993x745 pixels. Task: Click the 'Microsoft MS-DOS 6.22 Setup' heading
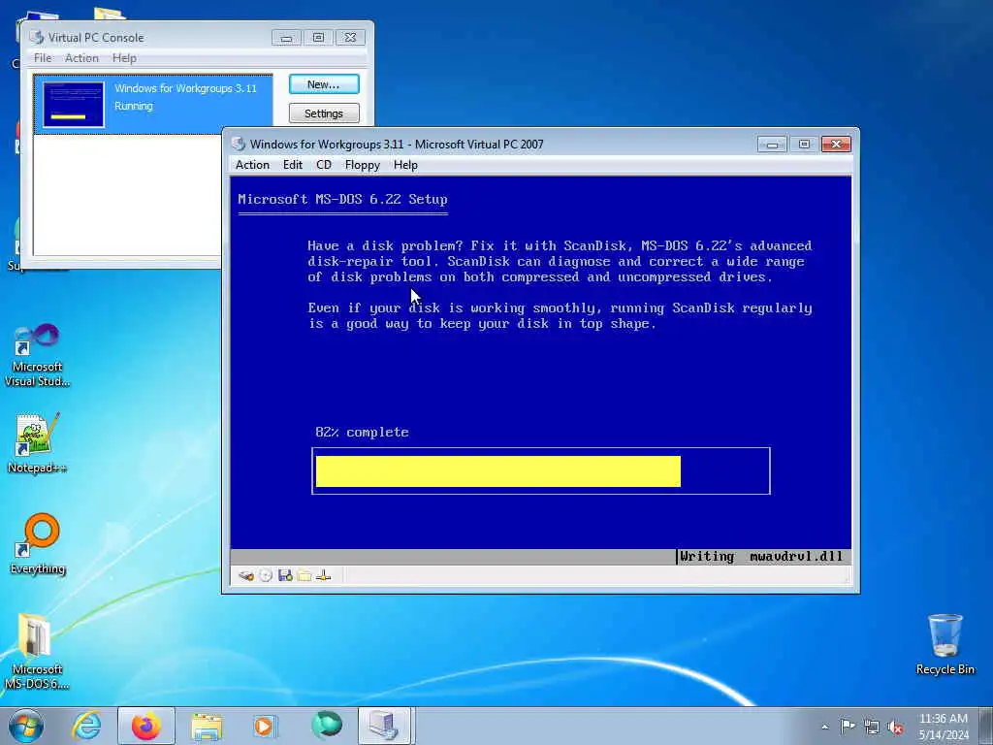(342, 199)
